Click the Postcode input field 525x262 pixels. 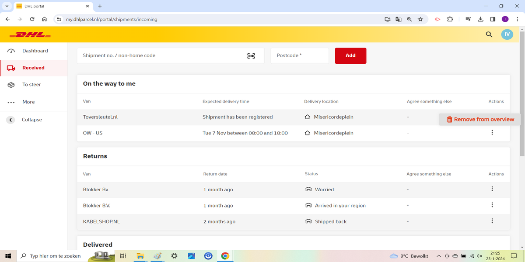coord(299,56)
